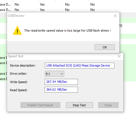Click the Device description field
The height and width of the screenshot is (120, 136).
tap(80, 65)
